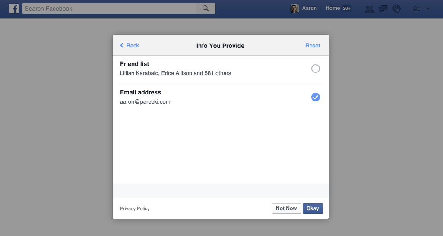Click the search magnifier icon
This screenshot has height=236, width=443.
(x=206, y=9)
